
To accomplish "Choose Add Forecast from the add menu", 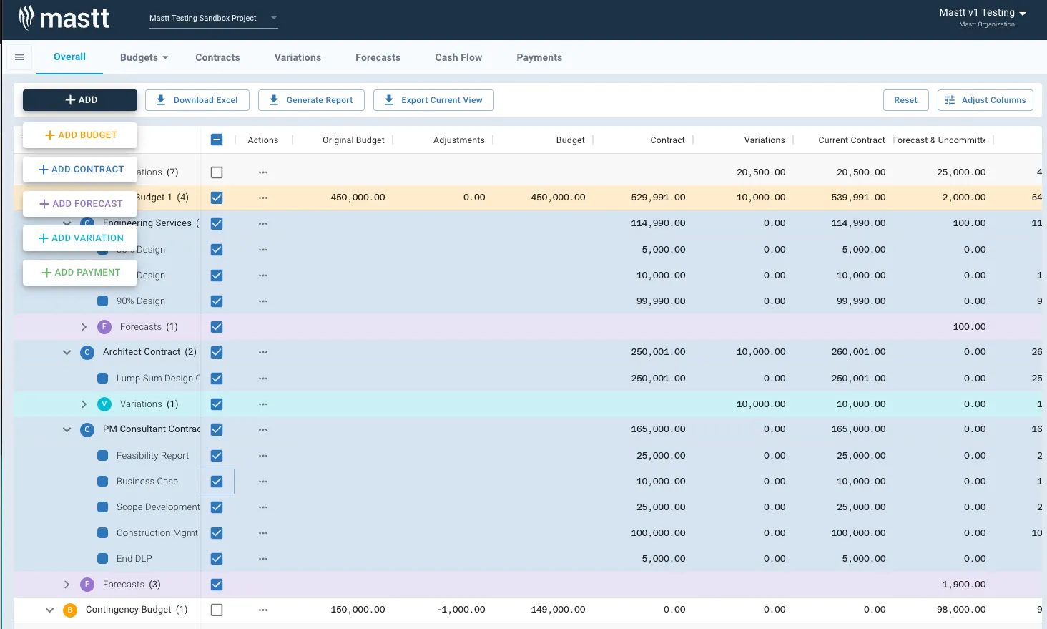I will coord(80,204).
